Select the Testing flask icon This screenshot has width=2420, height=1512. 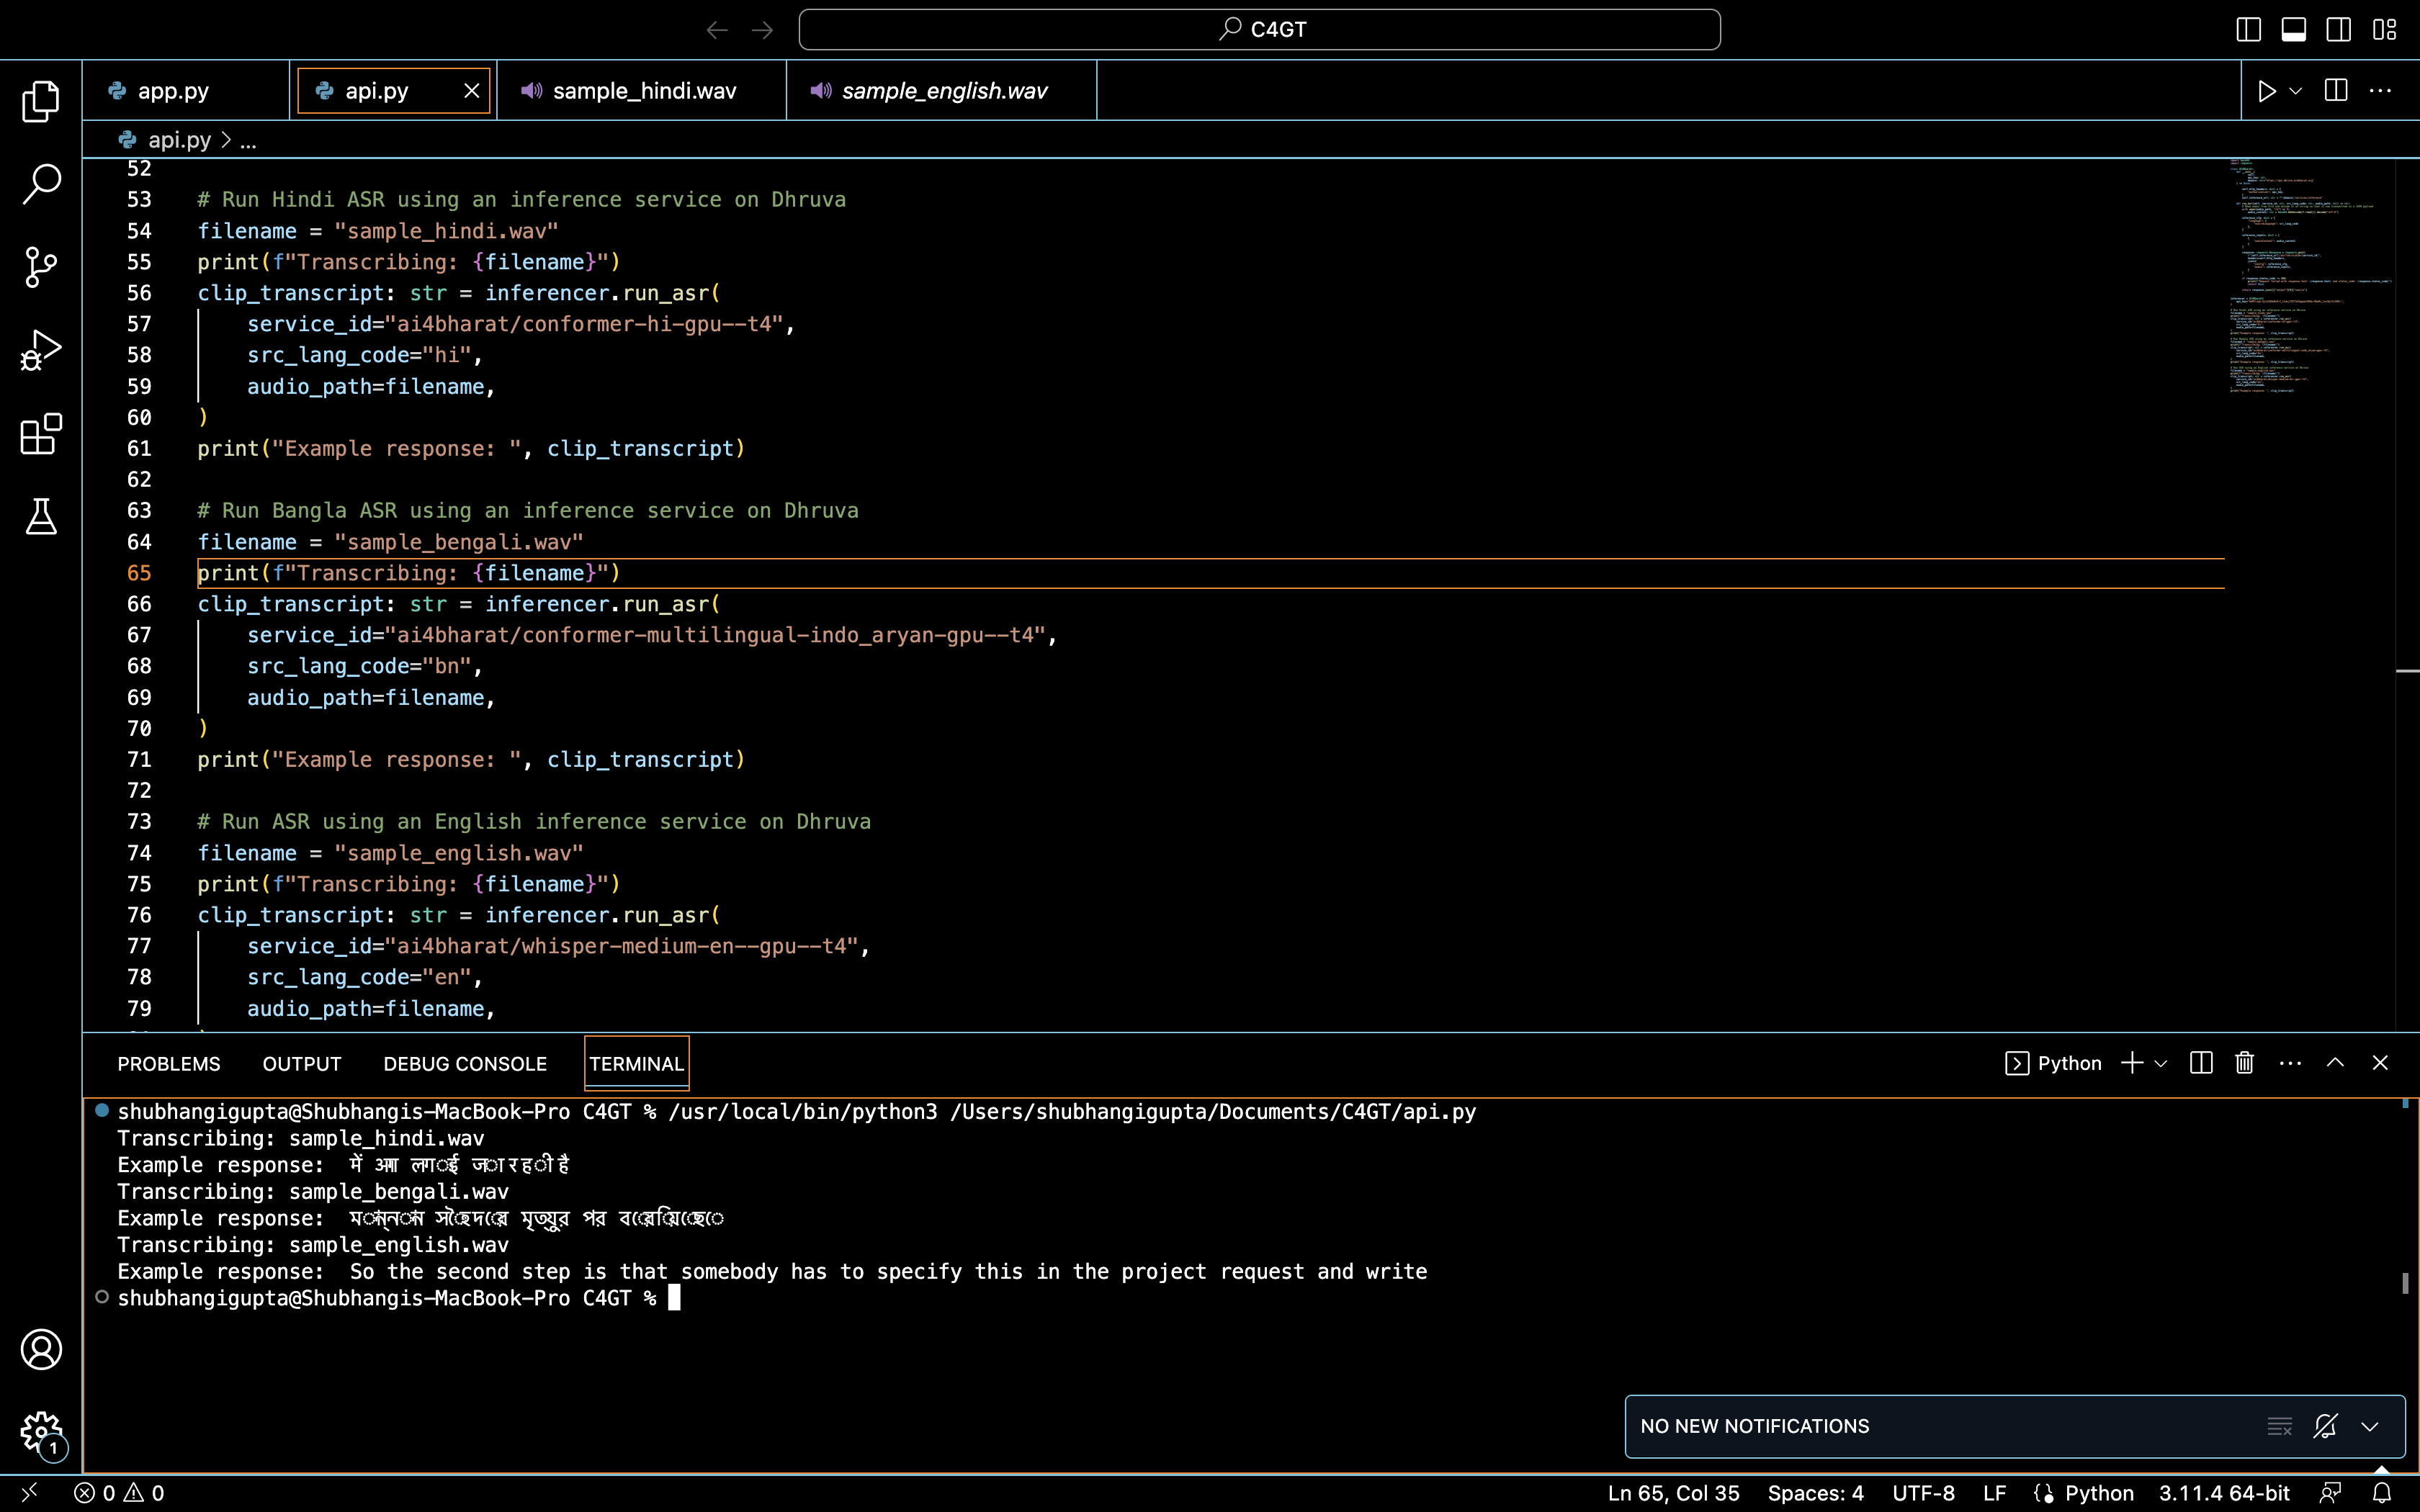pyautogui.click(x=41, y=517)
